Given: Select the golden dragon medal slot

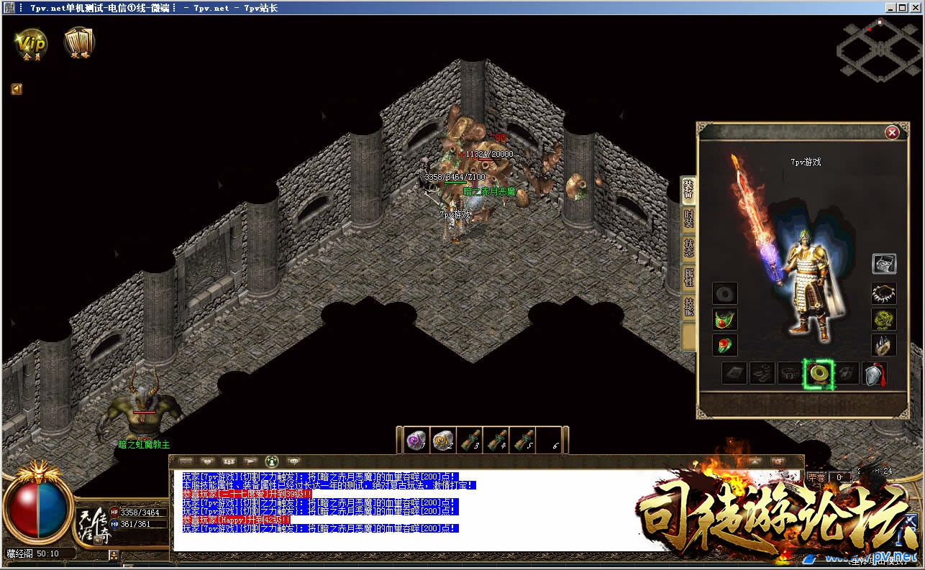Looking at the screenshot, I should 884,319.
